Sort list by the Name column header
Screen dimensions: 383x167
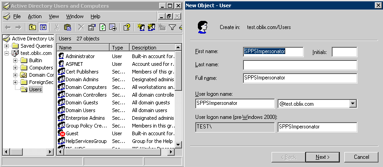coord(83,48)
